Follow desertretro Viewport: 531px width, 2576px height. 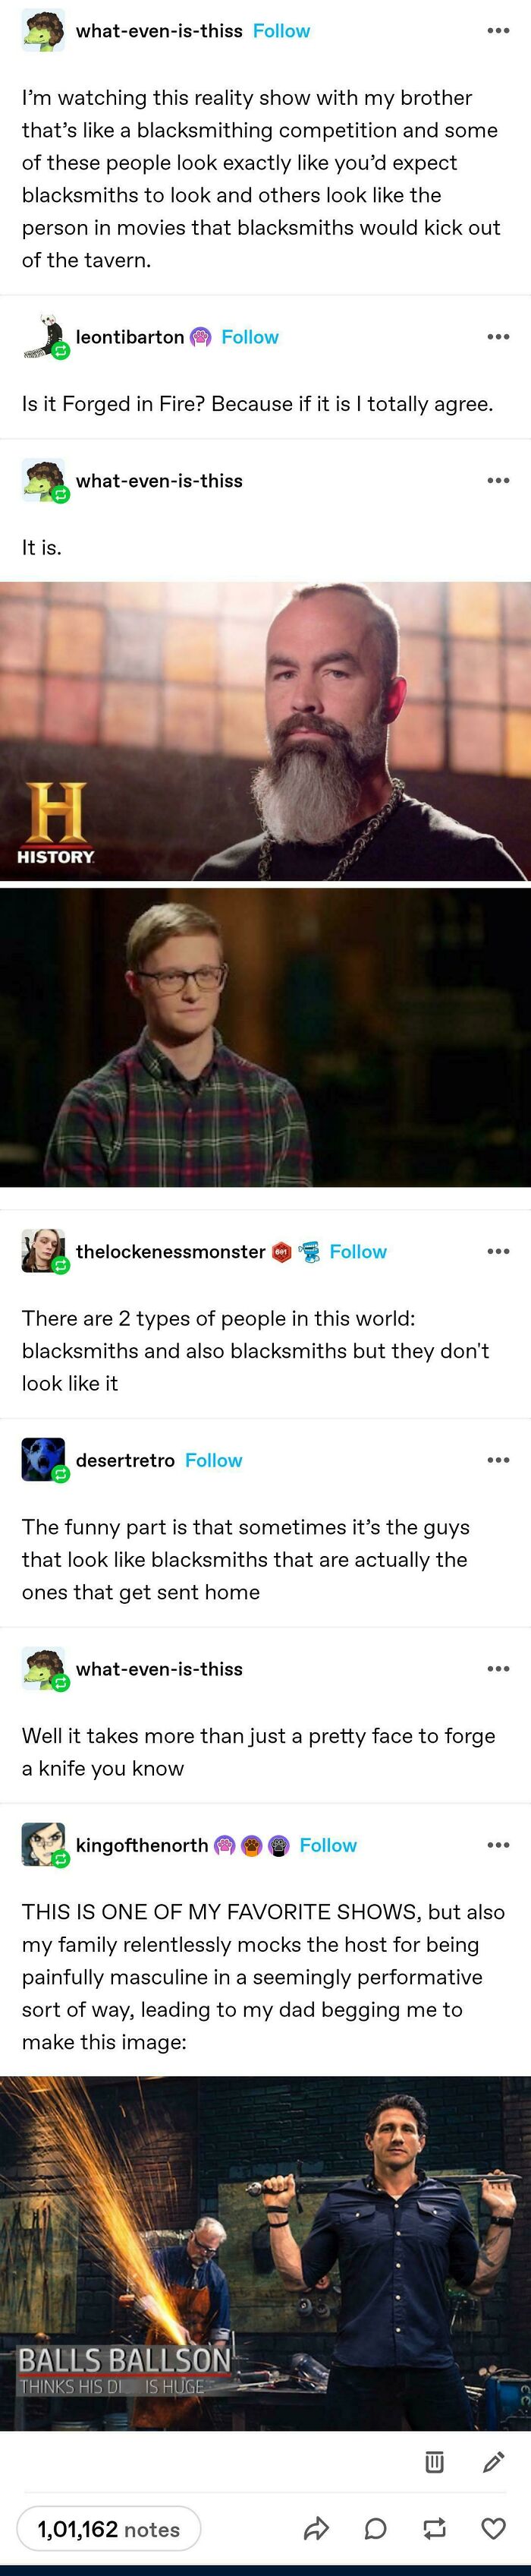214,1460
